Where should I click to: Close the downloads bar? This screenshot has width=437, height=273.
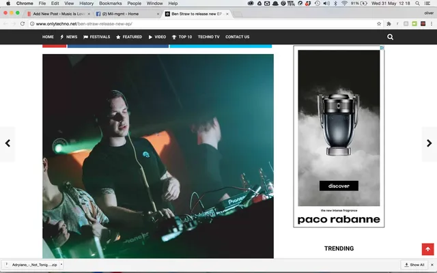[x=432, y=265]
